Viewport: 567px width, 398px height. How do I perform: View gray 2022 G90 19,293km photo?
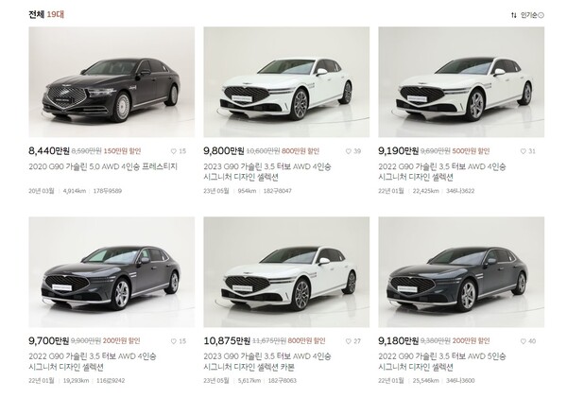[x=112, y=272]
